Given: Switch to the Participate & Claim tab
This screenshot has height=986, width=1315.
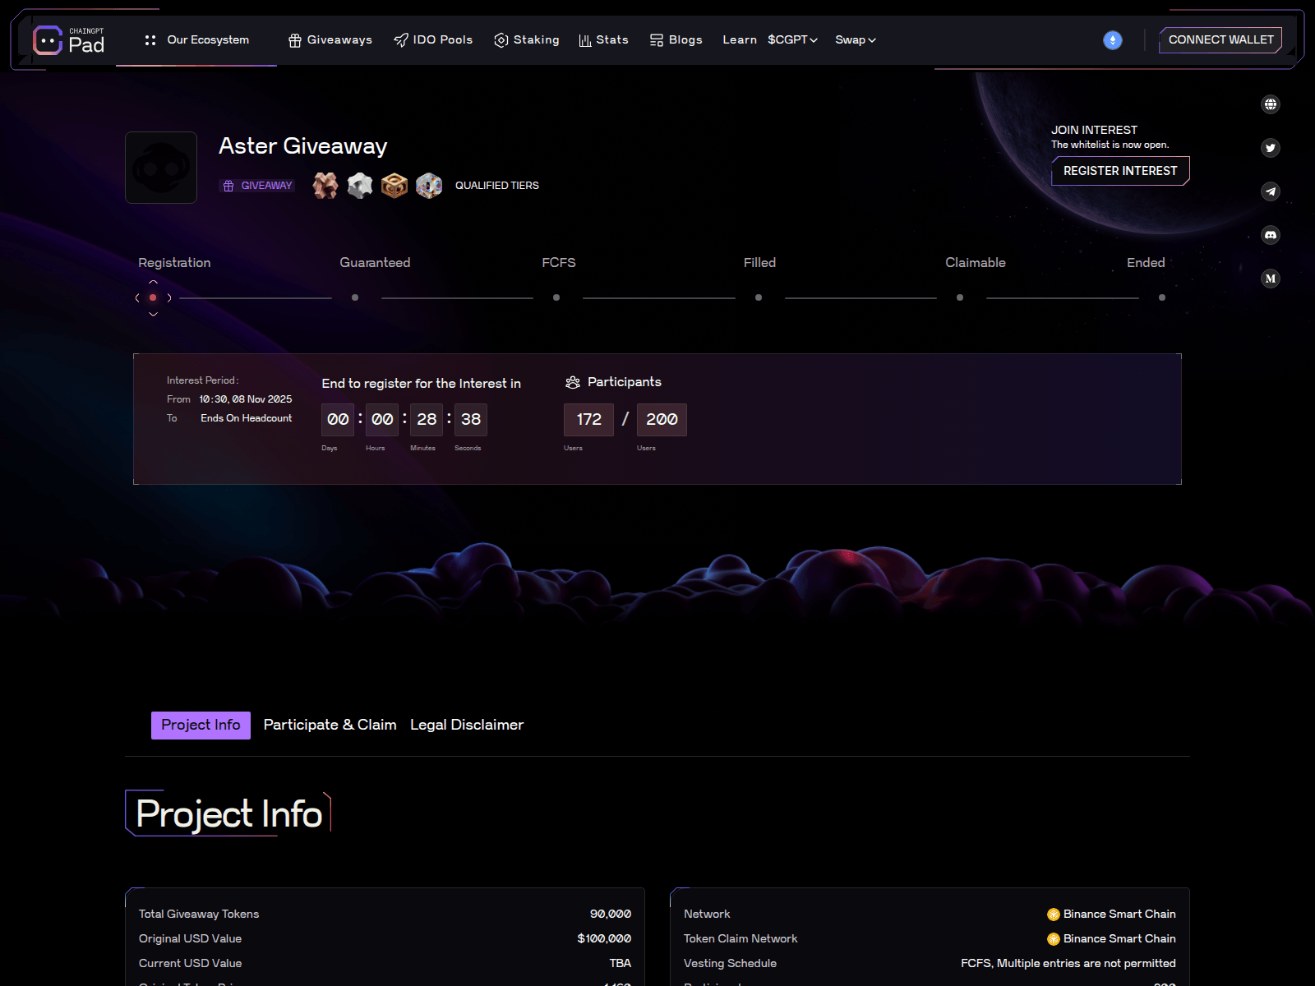Looking at the screenshot, I should (x=330, y=725).
